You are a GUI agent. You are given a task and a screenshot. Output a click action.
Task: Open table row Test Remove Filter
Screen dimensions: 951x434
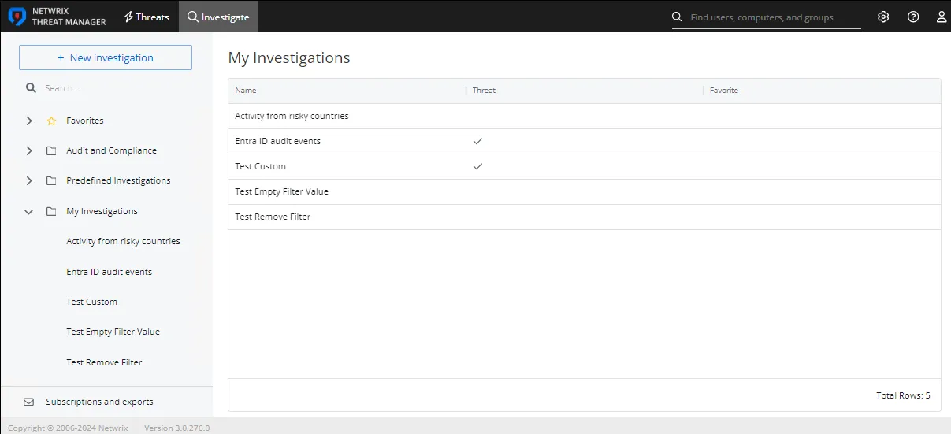coord(584,217)
